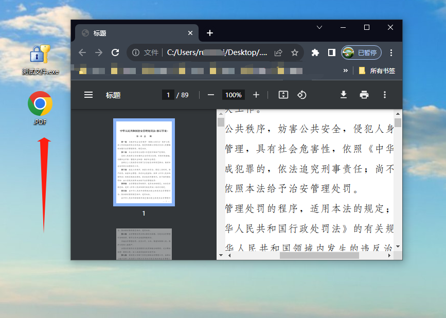
Task: Click the document vertical scrollbar down arrow
Action: [x=398, y=246]
